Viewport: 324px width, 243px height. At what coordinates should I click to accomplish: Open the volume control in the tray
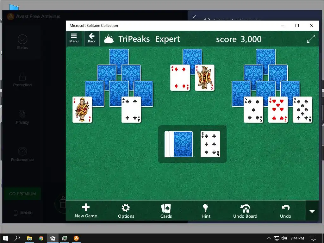click(284, 238)
